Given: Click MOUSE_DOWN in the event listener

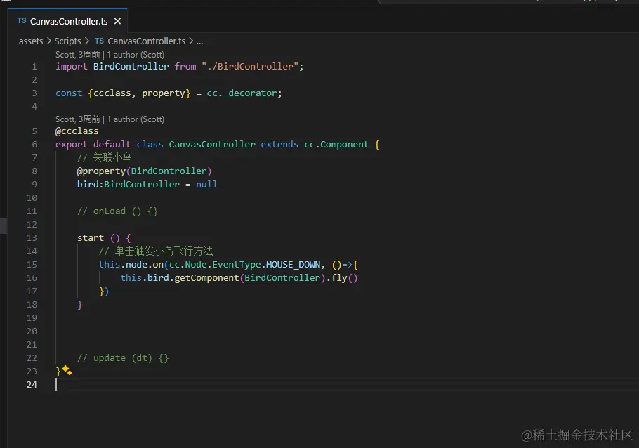Looking at the screenshot, I should pos(293,265).
